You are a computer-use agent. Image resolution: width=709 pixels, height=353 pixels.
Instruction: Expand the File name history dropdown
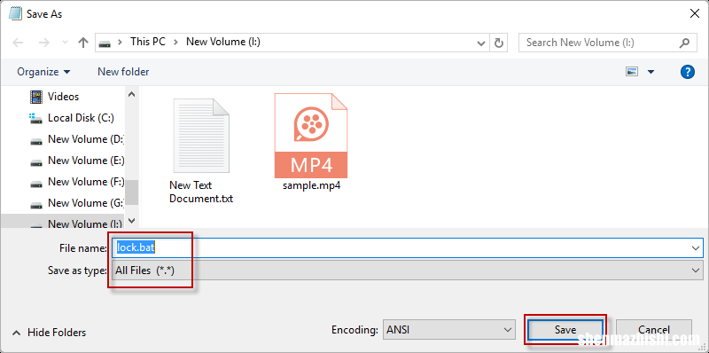tap(696, 248)
